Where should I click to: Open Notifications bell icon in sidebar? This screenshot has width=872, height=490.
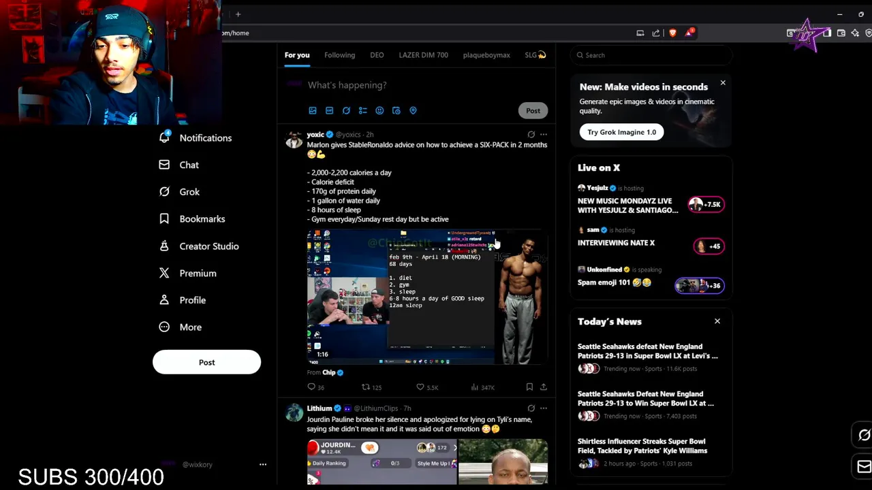pos(164,137)
